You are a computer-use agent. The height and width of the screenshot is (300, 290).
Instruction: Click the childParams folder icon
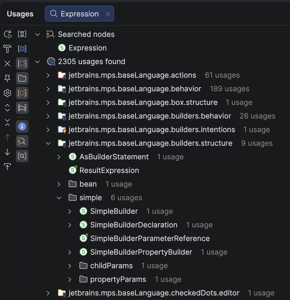(x=83, y=266)
